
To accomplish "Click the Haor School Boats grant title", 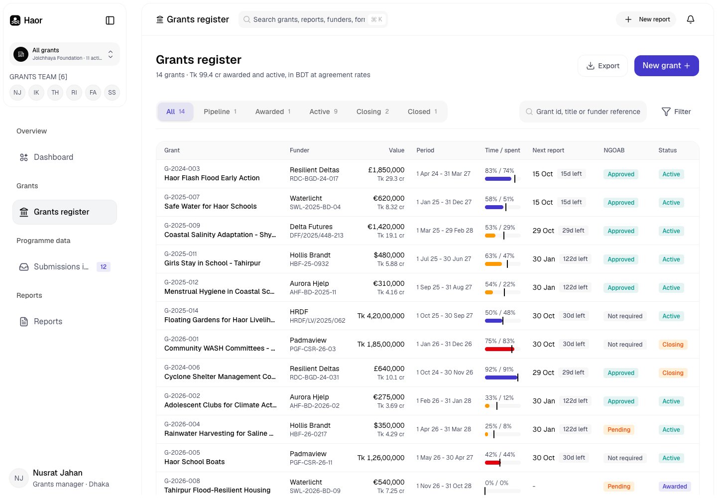I will click(x=195, y=462).
